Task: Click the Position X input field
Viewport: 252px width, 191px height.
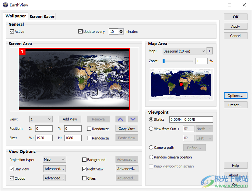Action: 44,129
